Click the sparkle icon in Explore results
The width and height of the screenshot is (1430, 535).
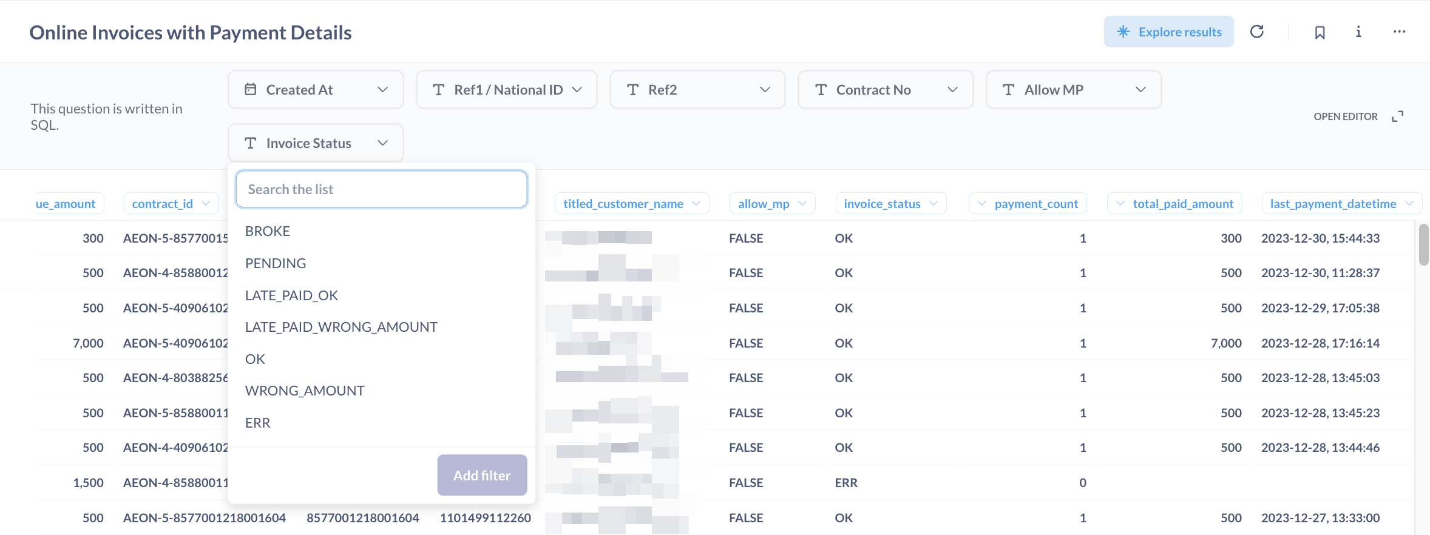pyautogui.click(x=1123, y=32)
